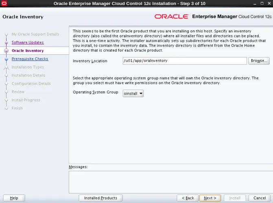Image resolution: width=273 pixels, height=203 pixels.
Task: Click the Configuration Details step label
Action: (31, 83)
